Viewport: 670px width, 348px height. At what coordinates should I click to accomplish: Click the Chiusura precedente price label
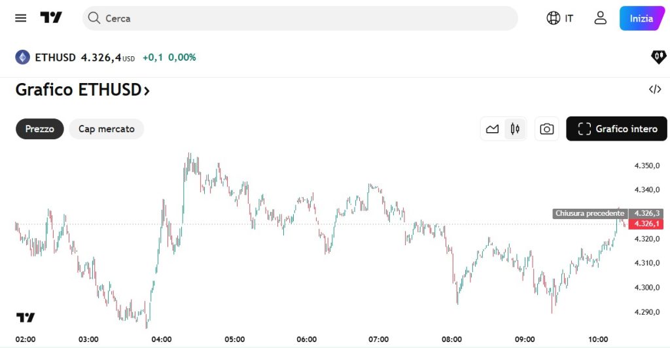[590, 213]
